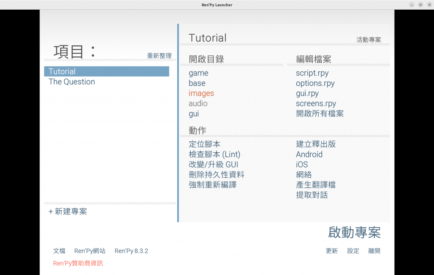Minimize the Ren'Py Launcher window
434x275 pixels.
coord(412,5)
